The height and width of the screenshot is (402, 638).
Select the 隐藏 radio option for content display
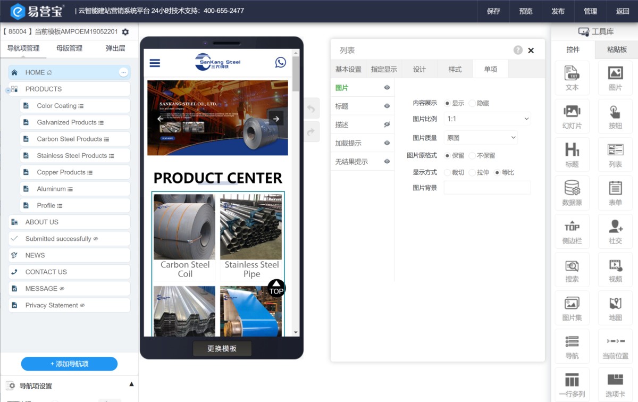click(x=472, y=103)
